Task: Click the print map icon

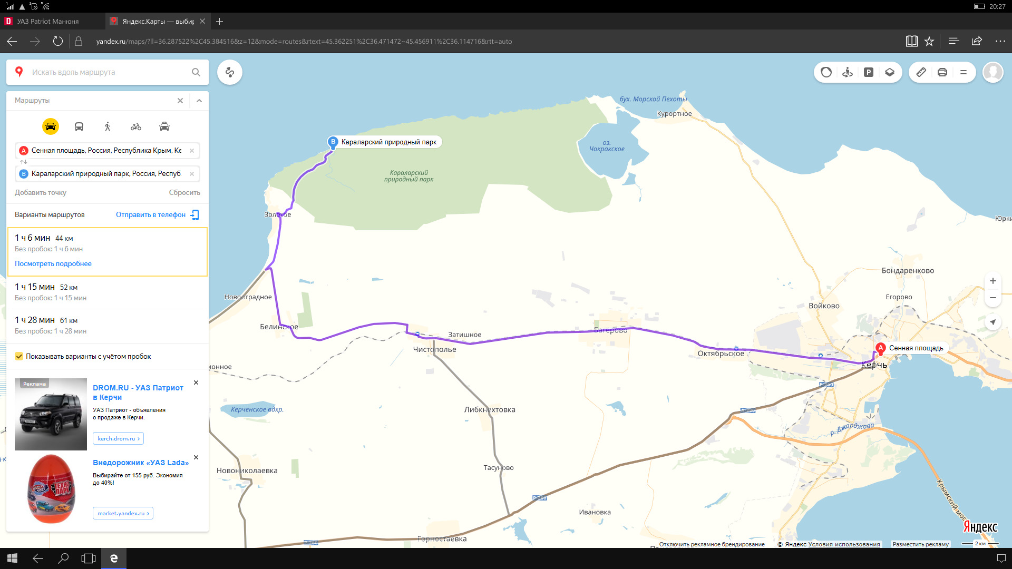Action: point(942,72)
